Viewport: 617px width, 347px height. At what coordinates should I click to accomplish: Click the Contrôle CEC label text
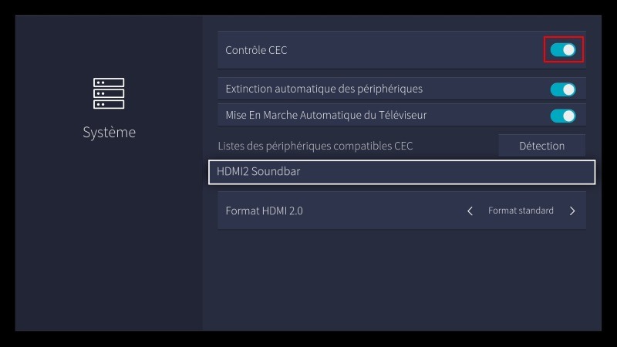tap(256, 51)
